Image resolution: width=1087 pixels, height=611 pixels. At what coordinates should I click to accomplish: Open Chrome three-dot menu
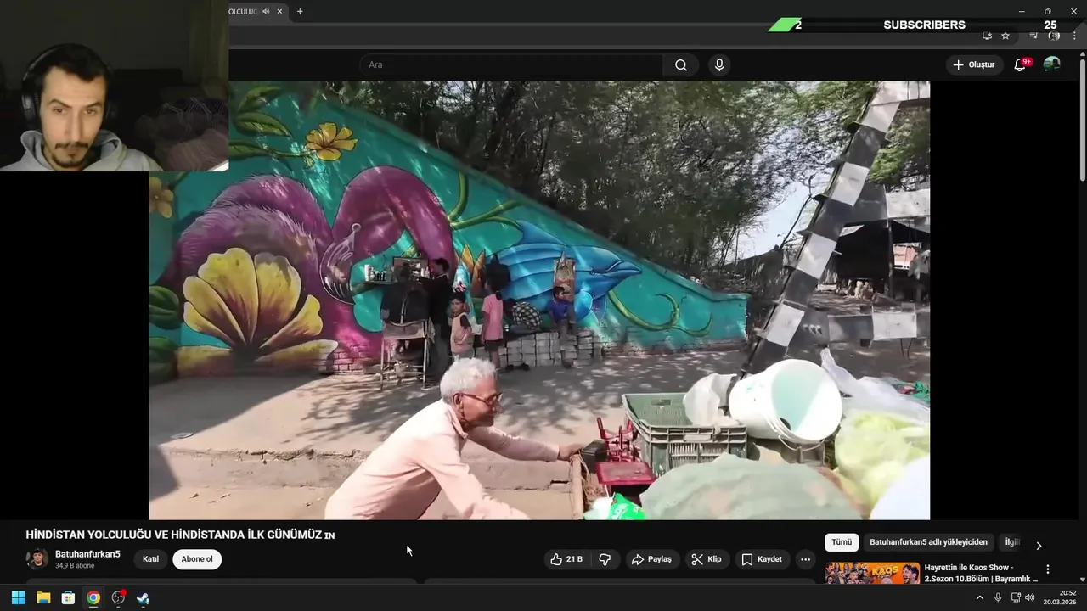[x=1074, y=36]
